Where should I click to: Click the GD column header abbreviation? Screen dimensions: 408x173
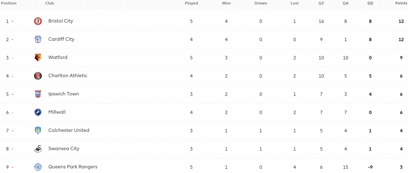coord(370,3)
